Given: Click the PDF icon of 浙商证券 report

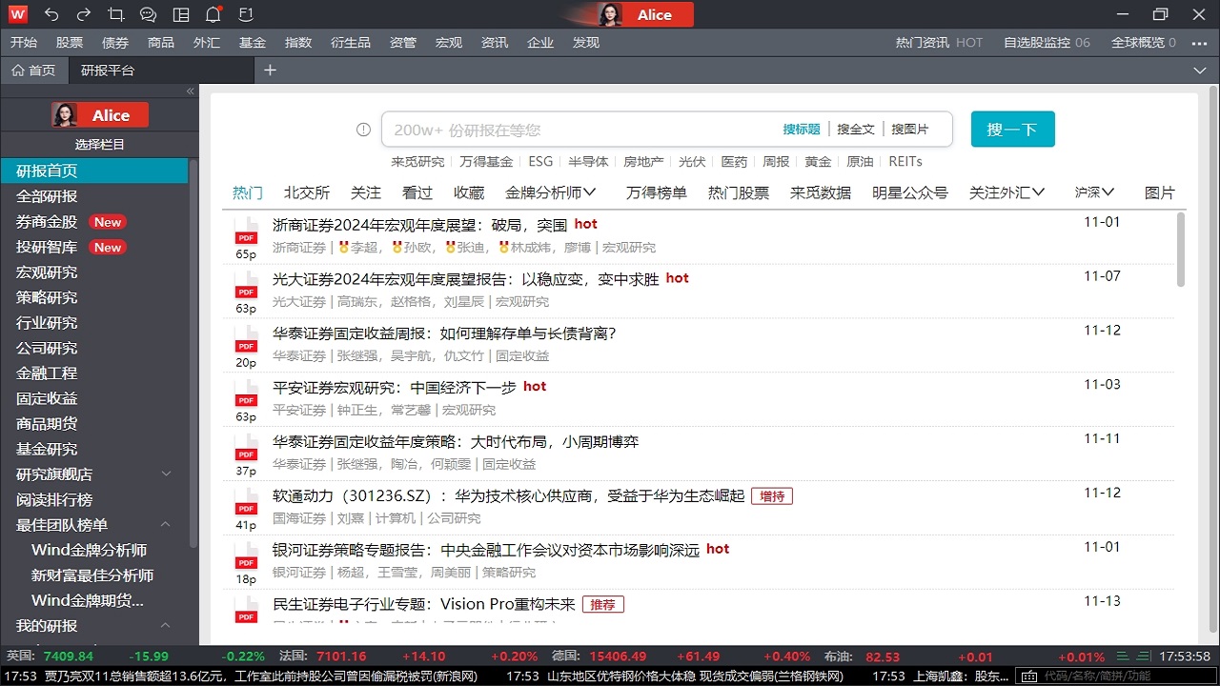Looking at the screenshot, I should (x=245, y=233).
